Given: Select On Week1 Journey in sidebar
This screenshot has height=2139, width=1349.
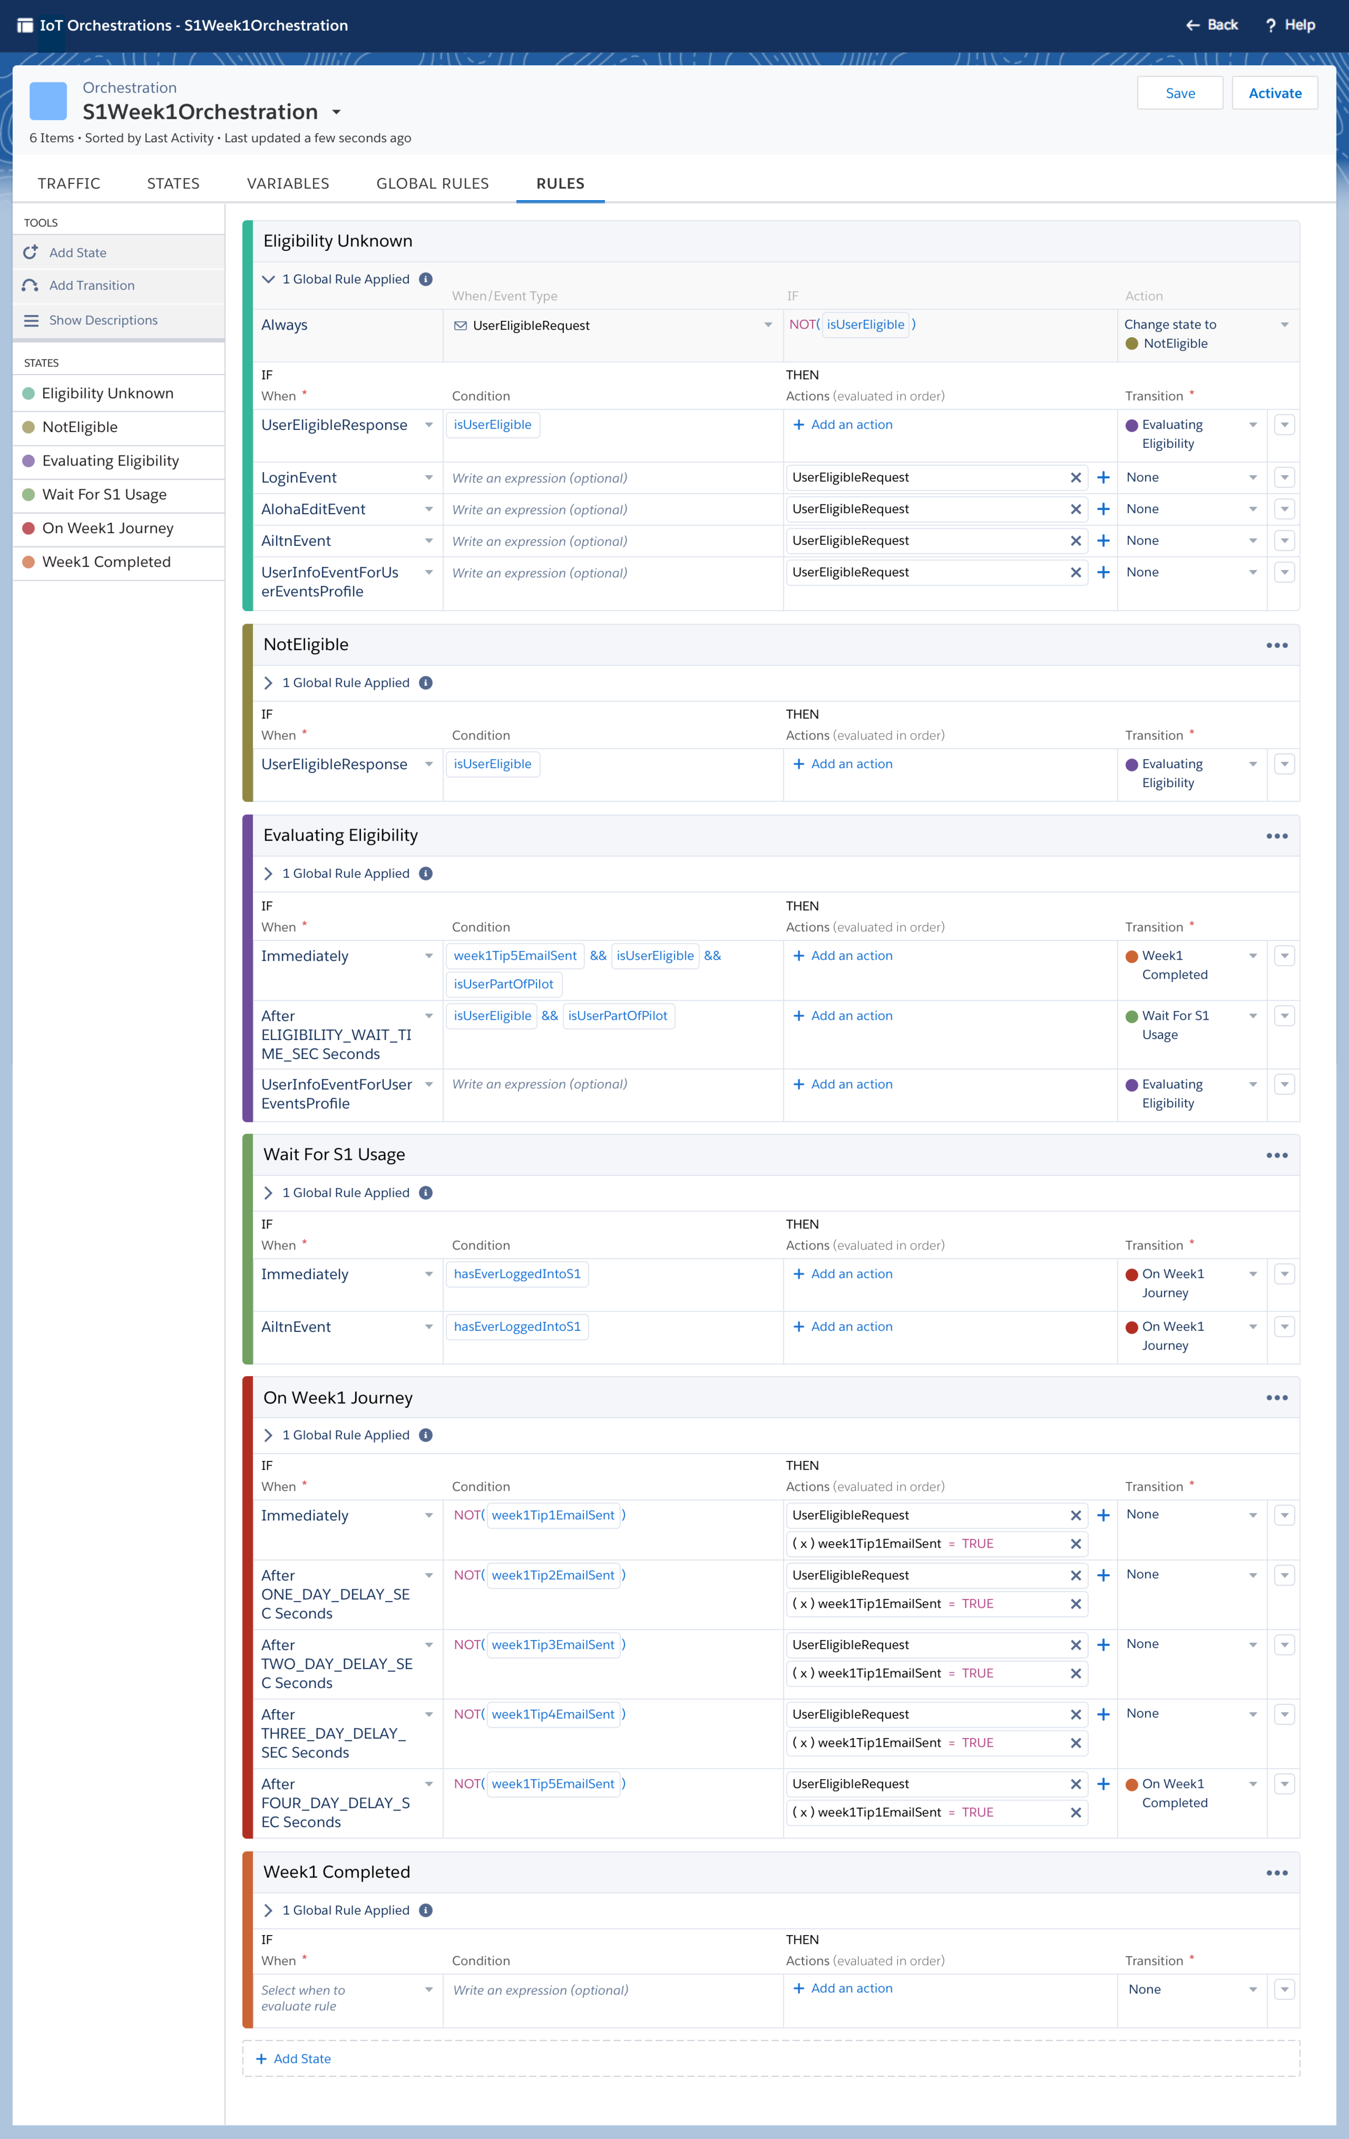Looking at the screenshot, I should [x=118, y=529].
